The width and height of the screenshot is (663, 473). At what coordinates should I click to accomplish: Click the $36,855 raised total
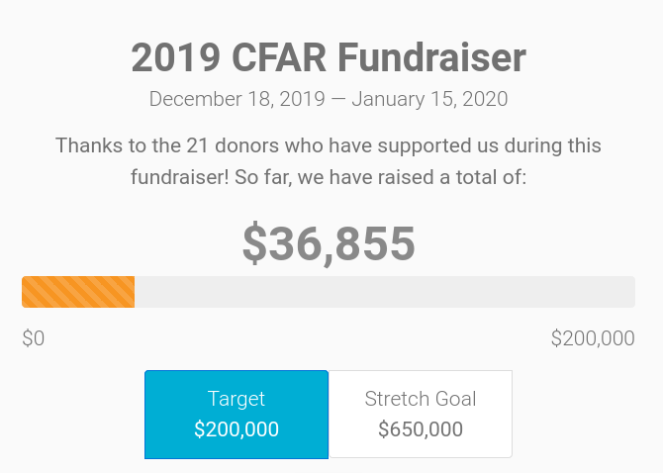pyautogui.click(x=329, y=243)
